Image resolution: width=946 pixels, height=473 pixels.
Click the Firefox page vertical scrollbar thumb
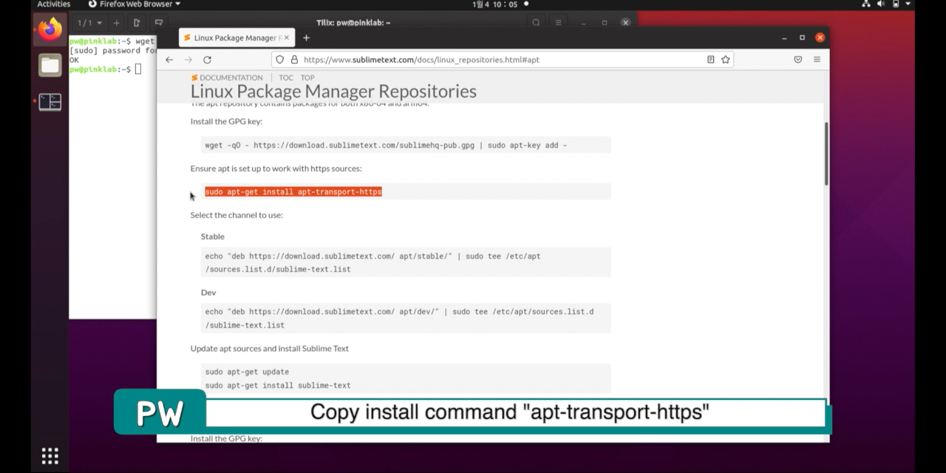click(x=826, y=154)
